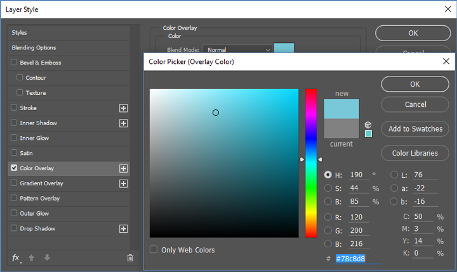
Task: Enable the Drop Shadow checkbox
Action: tap(14, 228)
